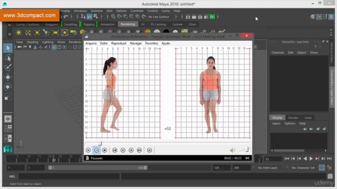
Task: Mute the media player volume
Action: (232, 150)
